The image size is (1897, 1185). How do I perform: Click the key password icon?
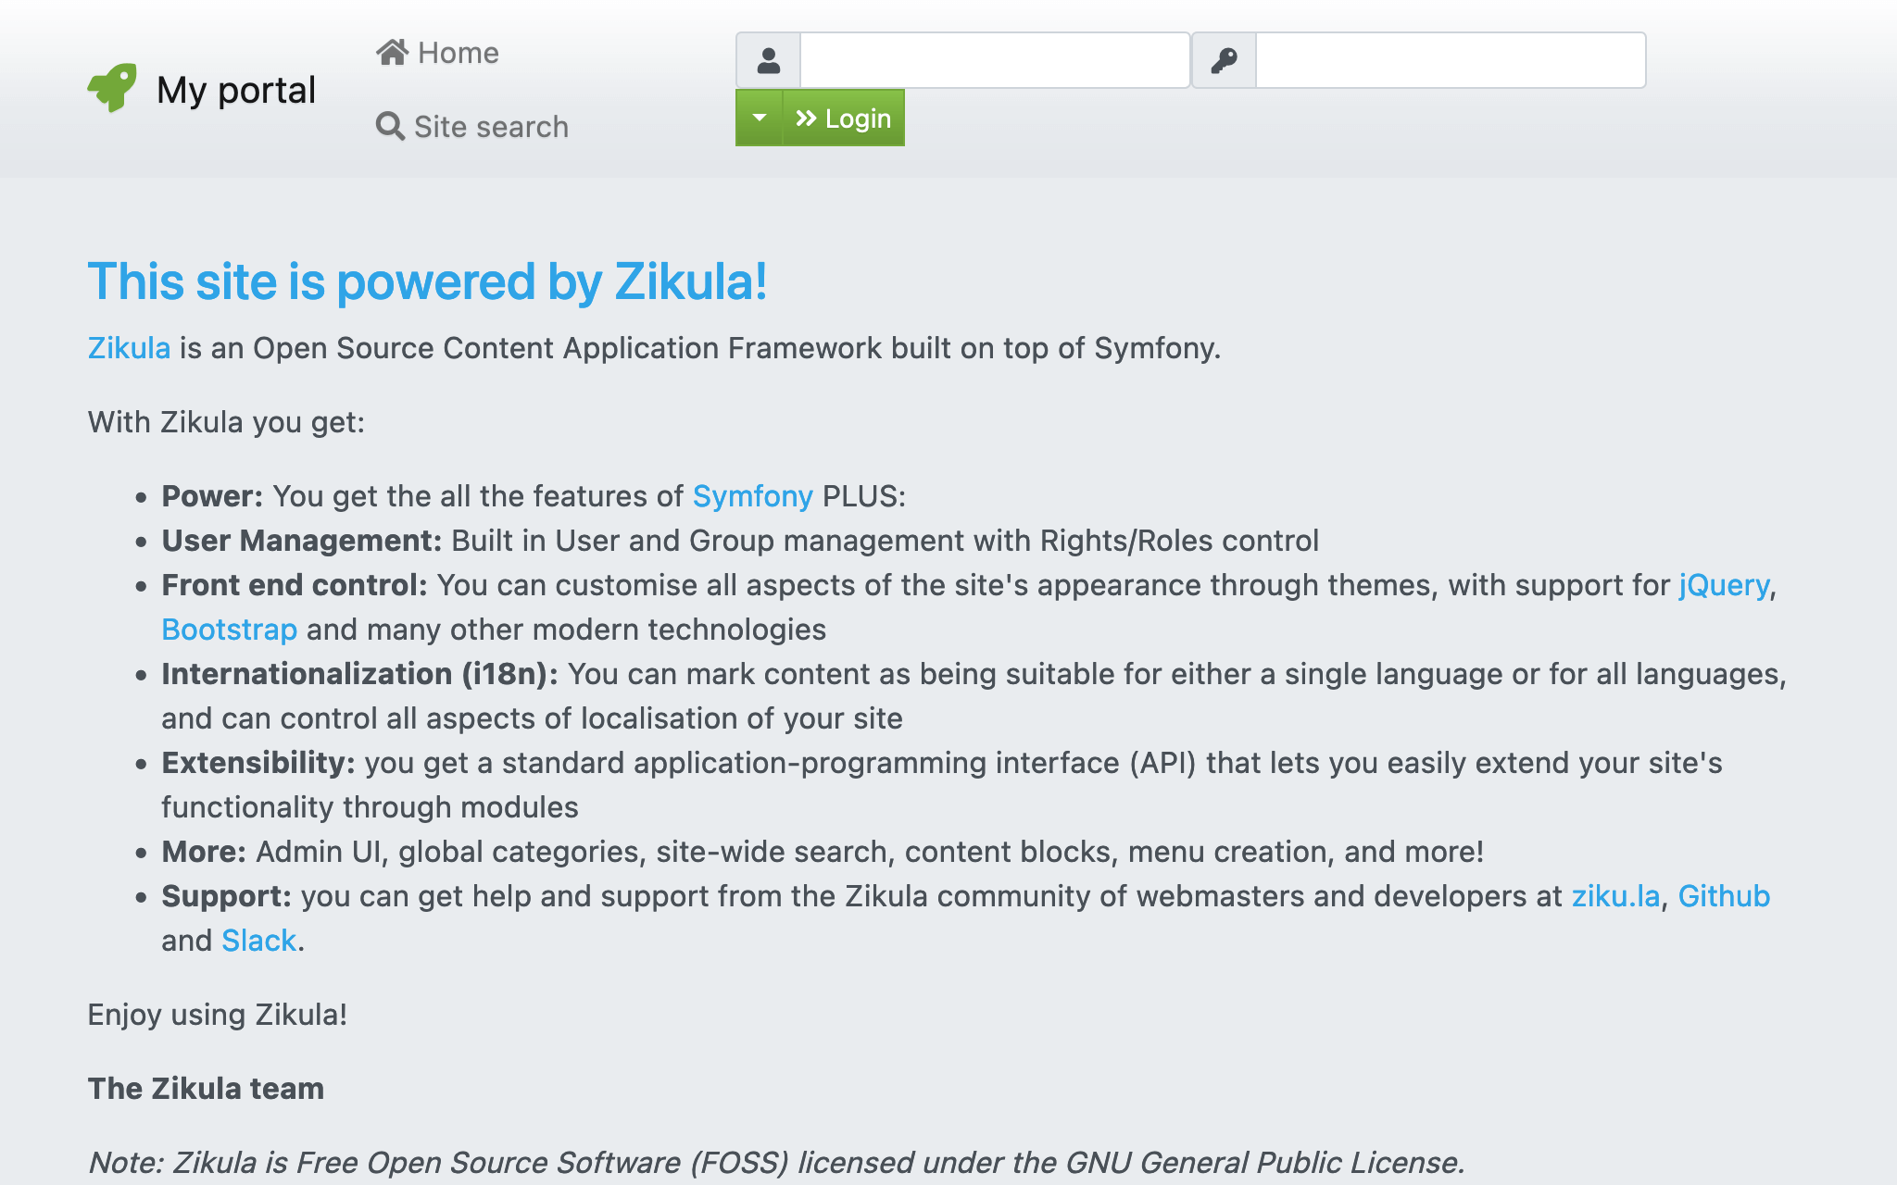click(x=1224, y=61)
